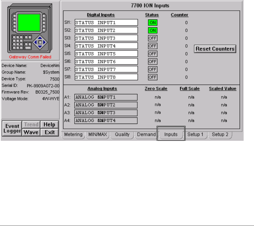Image resolution: width=254 pixels, height=226 pixels.
Task: Go to the Setup 2 tab
Action: 220,135
